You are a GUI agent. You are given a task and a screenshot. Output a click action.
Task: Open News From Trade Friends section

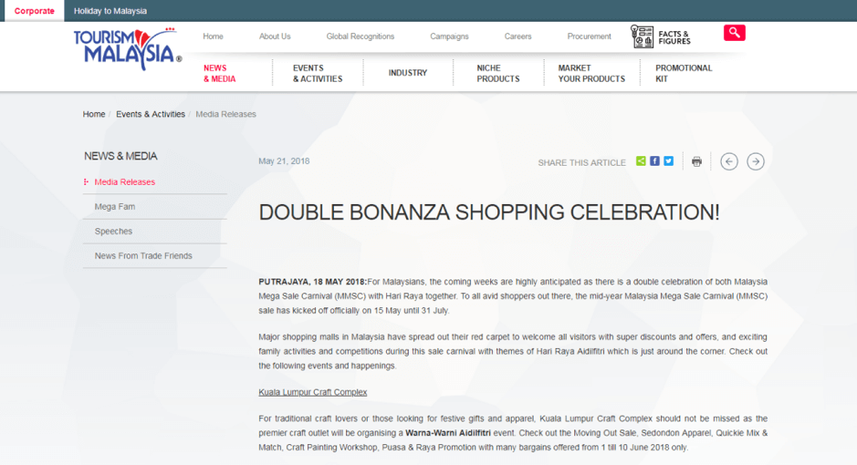point(143,256)
